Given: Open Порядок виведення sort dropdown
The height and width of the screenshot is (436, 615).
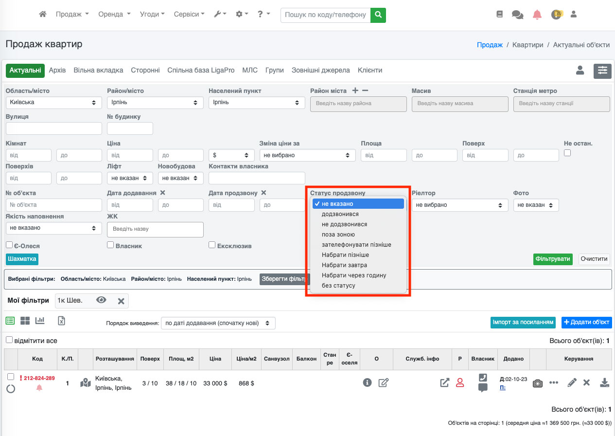Looking at the screenshot, I should click(x=218, y=323).
